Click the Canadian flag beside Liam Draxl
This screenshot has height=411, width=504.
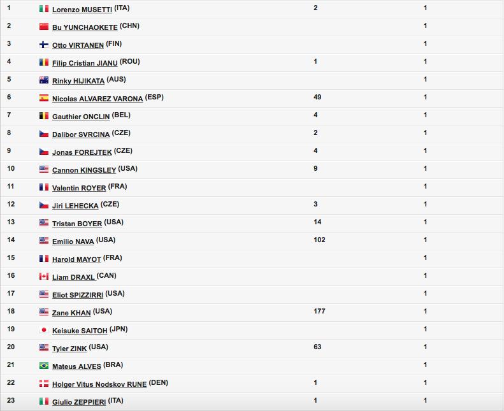point(44,276)
